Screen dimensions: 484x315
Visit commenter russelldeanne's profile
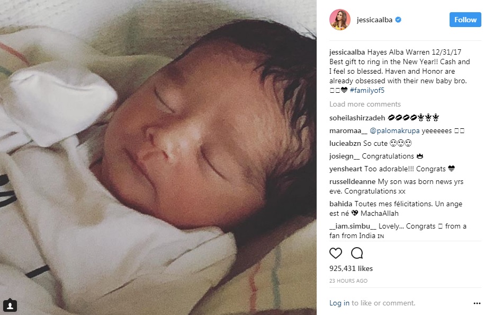(x=353, y=181)
